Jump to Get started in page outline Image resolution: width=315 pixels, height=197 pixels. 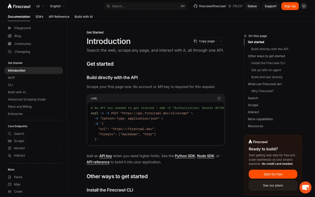point(256,42)
